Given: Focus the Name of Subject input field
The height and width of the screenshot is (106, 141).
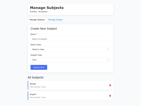Looking at the screenshot, I should point(70,39).
